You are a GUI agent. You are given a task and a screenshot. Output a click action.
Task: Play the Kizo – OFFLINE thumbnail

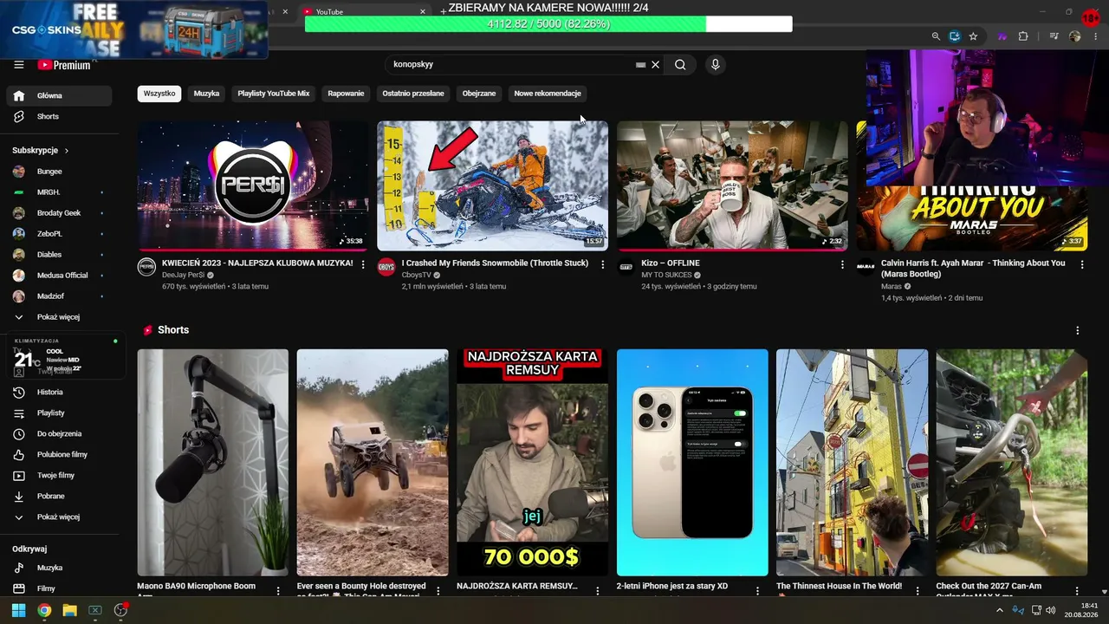732,185
